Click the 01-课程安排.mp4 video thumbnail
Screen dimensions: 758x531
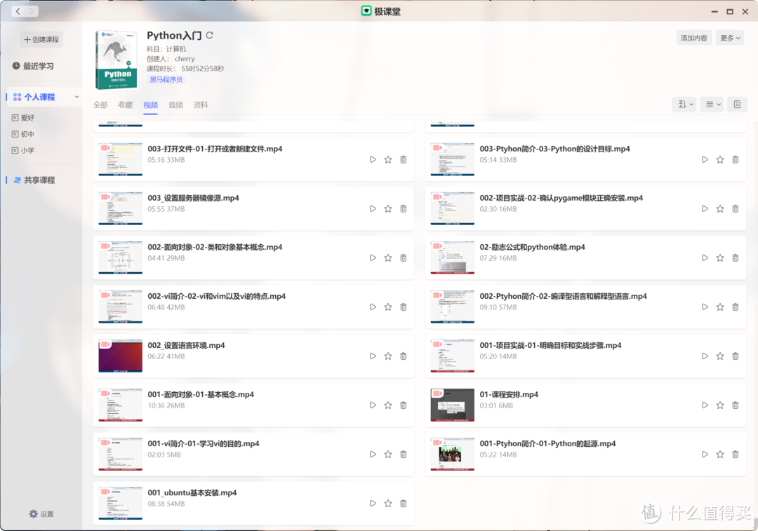click(x=452, y=405)
